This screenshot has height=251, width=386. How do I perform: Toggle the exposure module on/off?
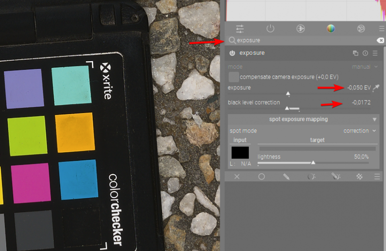232,53
